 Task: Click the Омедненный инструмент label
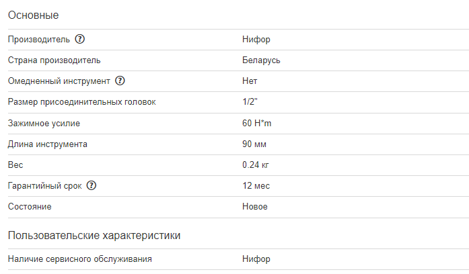59,81
